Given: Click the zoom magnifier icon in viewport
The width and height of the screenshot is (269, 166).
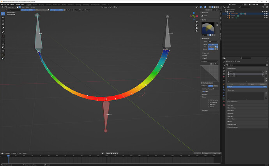Looking at the screenshot, I should (x=196, y=22).
